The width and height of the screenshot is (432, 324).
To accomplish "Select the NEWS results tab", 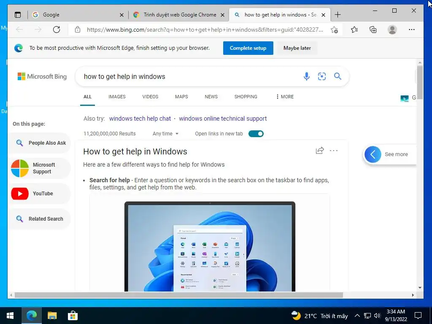I will [211, 97].
